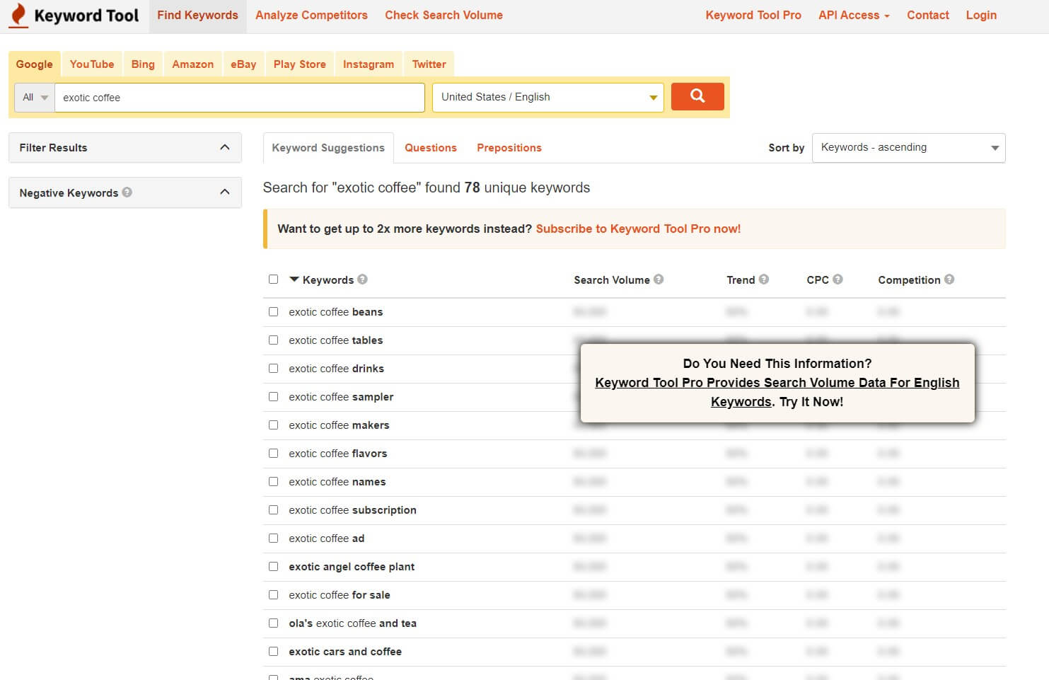Check the 'exotic cars and coffee' row

click(273, 651)
